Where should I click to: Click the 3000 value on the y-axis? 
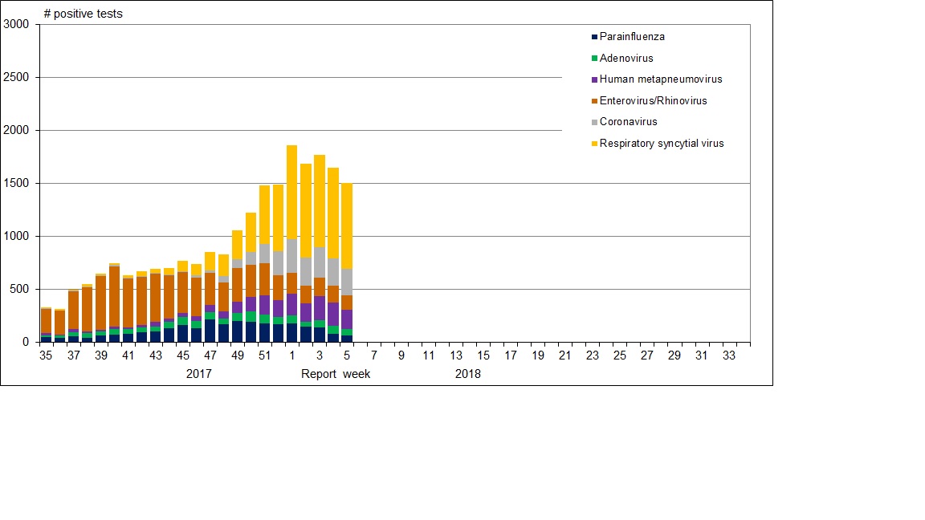(x=17, y=25)
